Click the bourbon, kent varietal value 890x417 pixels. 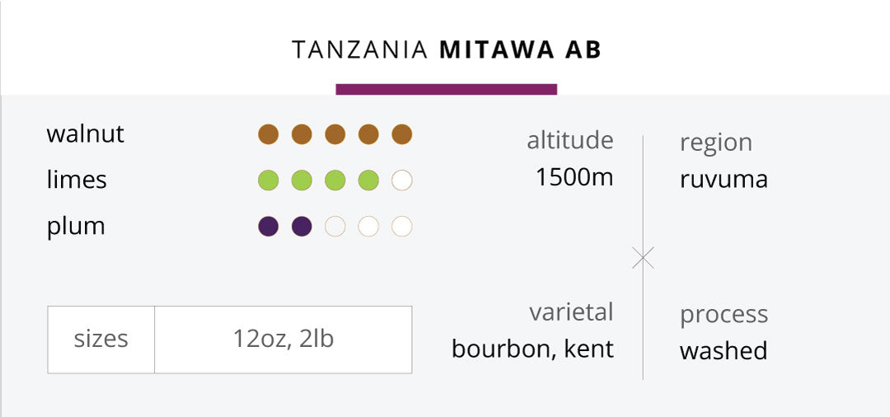pyautogui.click(x=532, y=349)
